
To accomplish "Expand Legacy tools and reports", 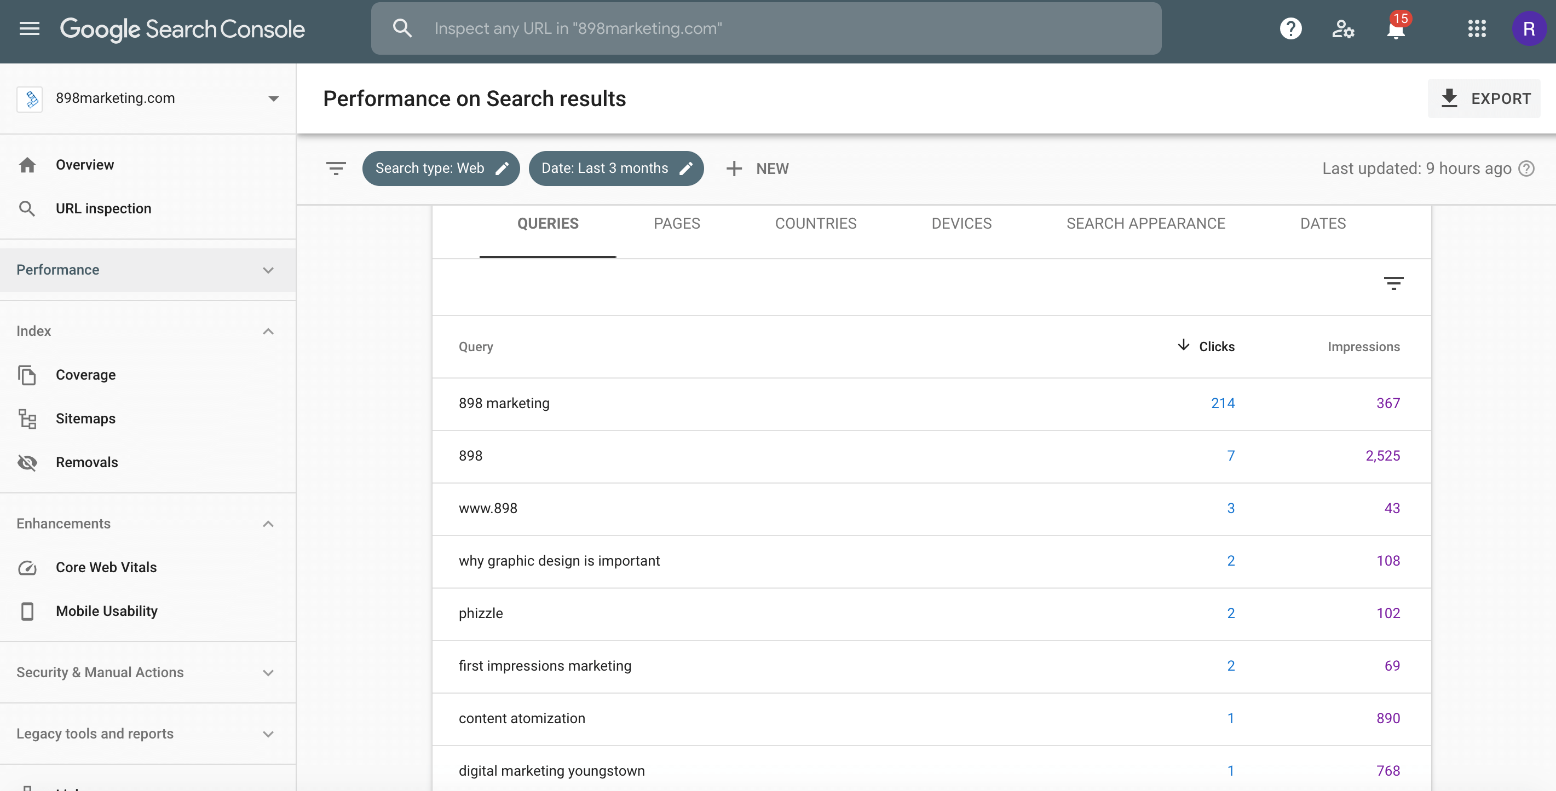I will pyautogui.click(x=268, y=734).
